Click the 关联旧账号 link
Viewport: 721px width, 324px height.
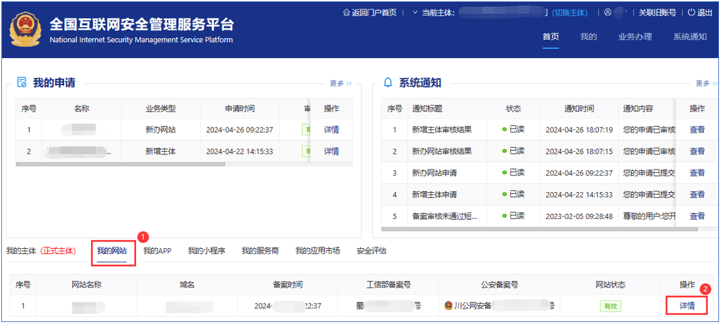coord(657,13)
